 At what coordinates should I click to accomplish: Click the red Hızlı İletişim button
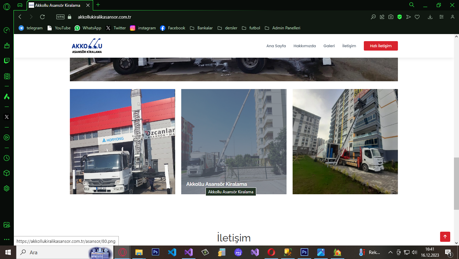380,46
